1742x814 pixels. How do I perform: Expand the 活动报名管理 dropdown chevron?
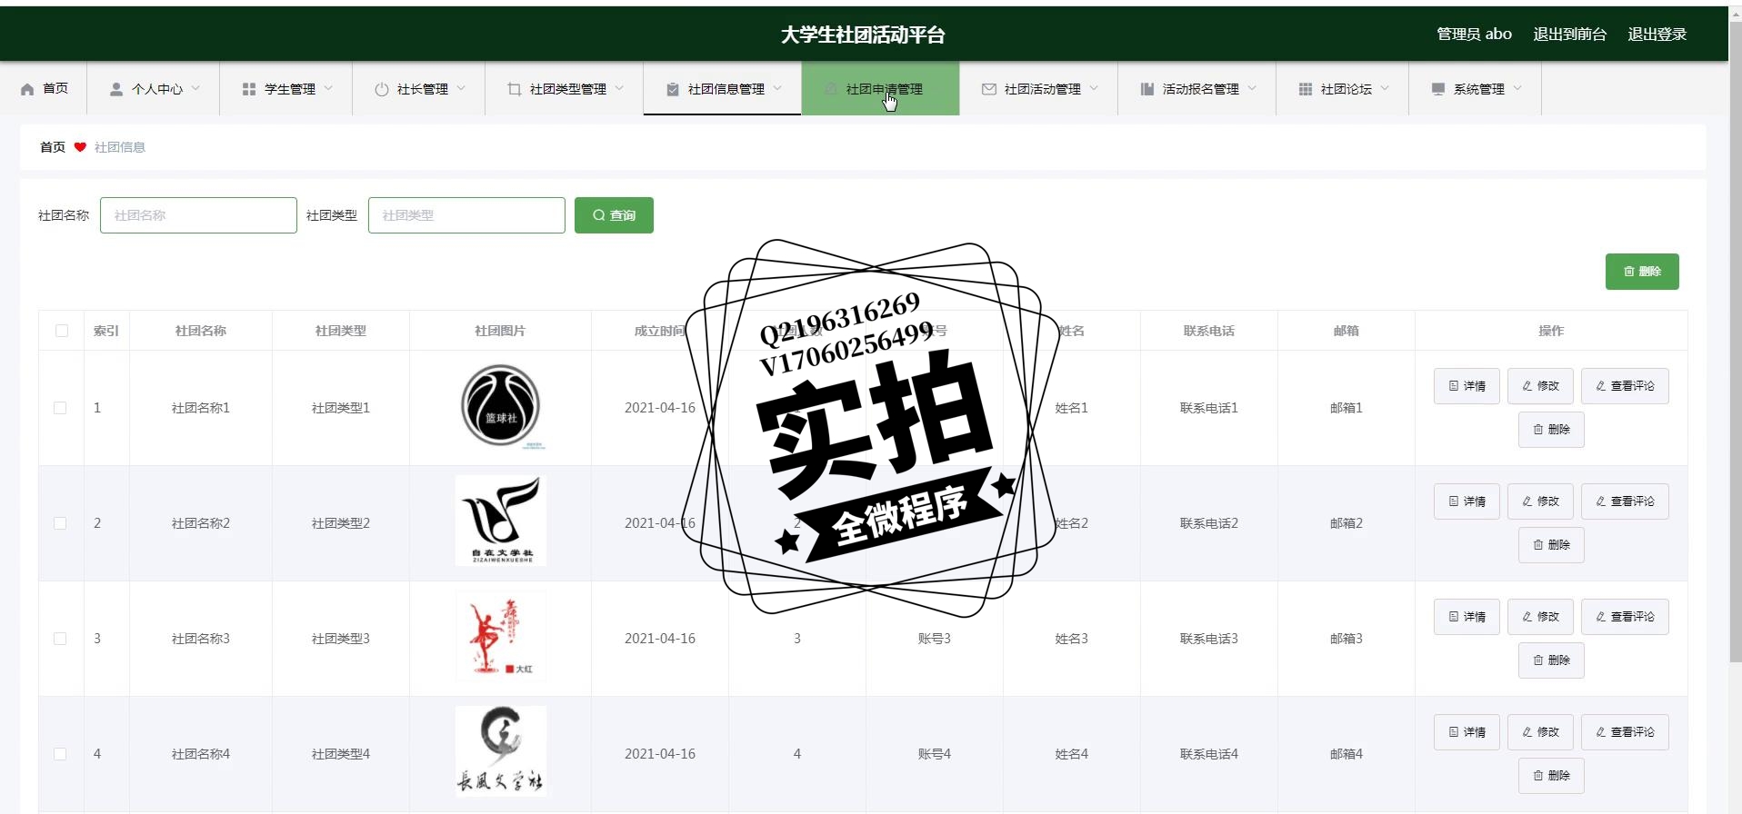tap(1252, 88)
